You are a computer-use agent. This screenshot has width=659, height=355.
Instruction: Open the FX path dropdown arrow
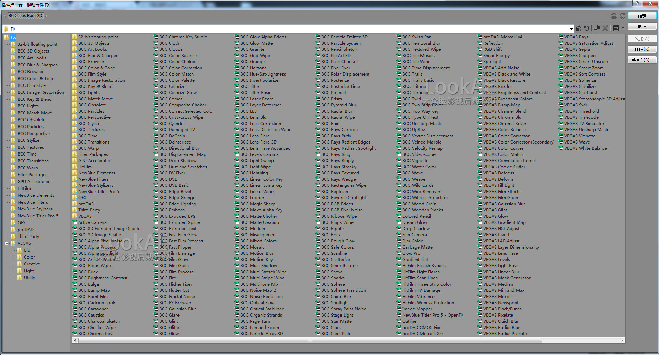pos(571,29)
